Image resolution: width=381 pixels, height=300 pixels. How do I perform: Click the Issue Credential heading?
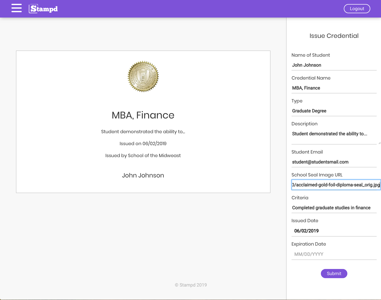pyautogui.click(x=334, y=36)
